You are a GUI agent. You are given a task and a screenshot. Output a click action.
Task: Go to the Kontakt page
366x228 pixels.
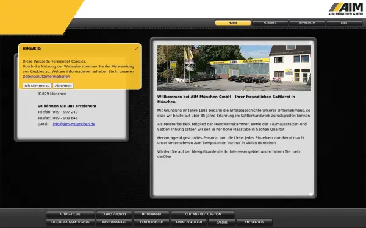click(x=270, y=23)
